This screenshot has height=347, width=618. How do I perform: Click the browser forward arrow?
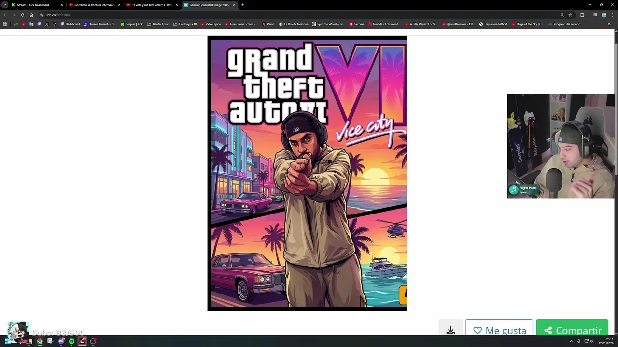coord(14,15)
